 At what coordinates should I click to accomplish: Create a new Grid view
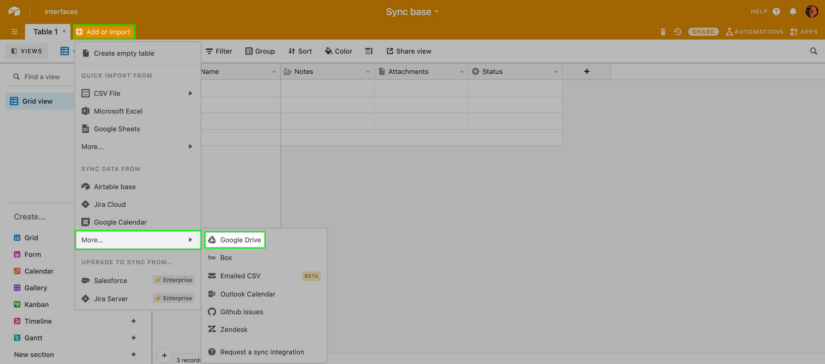click(26, 238)
